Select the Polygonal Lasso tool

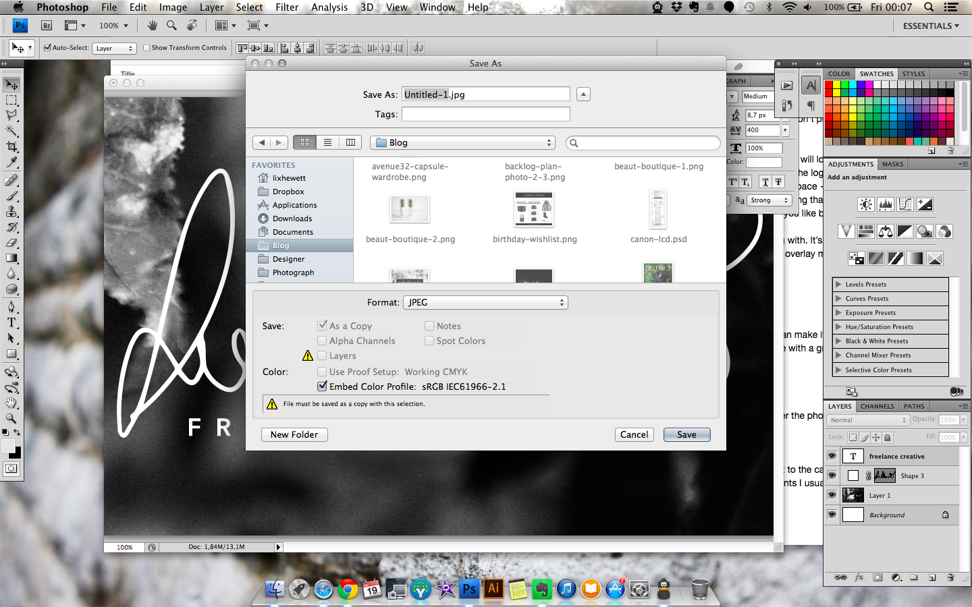point(11,115)
